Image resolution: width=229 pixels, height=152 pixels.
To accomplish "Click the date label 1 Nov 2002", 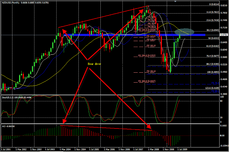I will point(36,149).
